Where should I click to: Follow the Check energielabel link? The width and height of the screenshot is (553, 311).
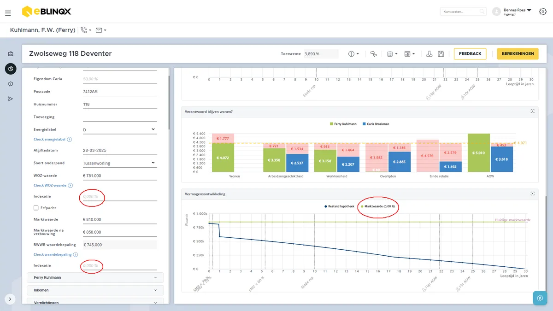[x=53, y=139]
